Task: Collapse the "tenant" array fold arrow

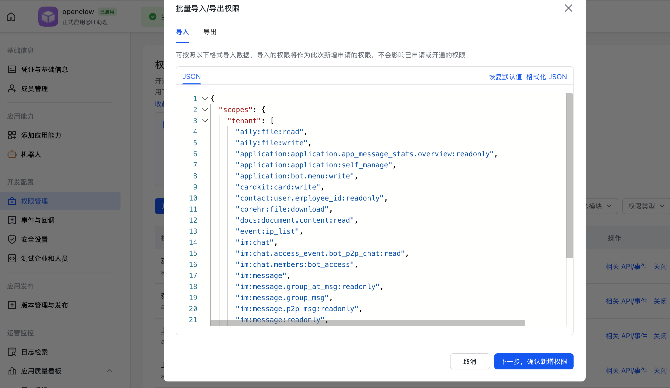Action: [x=204, y=121]
